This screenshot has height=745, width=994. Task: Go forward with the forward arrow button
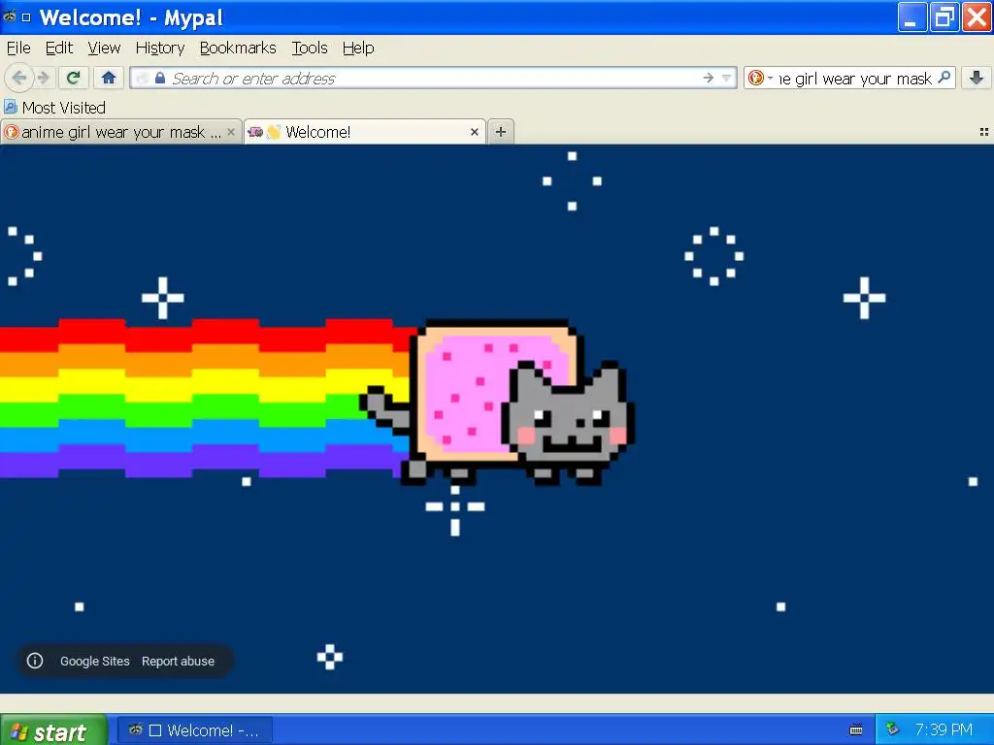tap(43, 78)
